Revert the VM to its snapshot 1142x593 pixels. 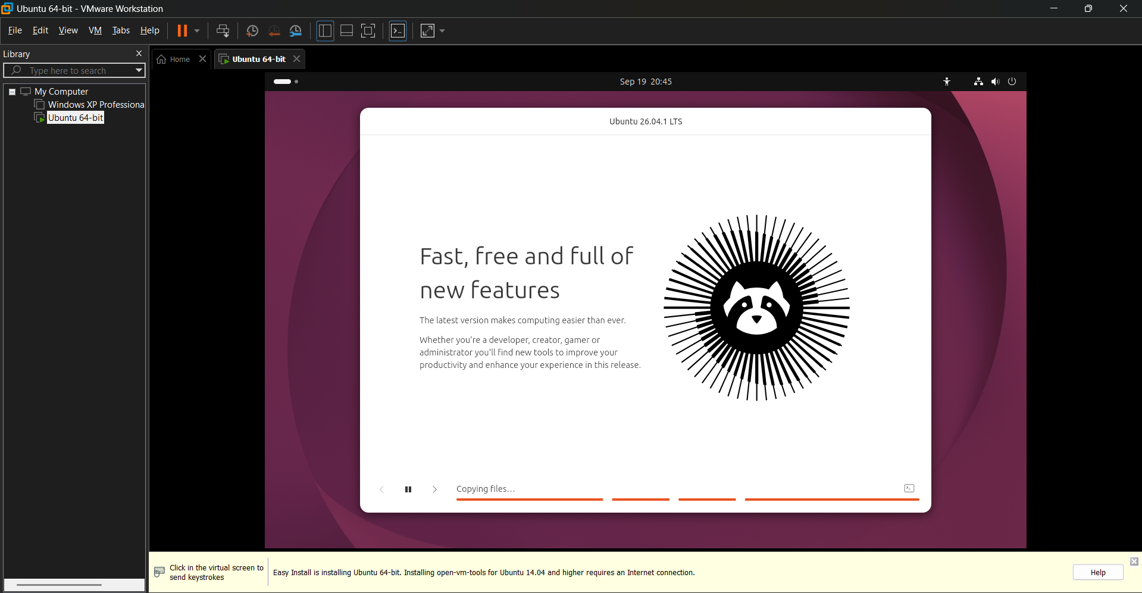(x=274, y=31)
